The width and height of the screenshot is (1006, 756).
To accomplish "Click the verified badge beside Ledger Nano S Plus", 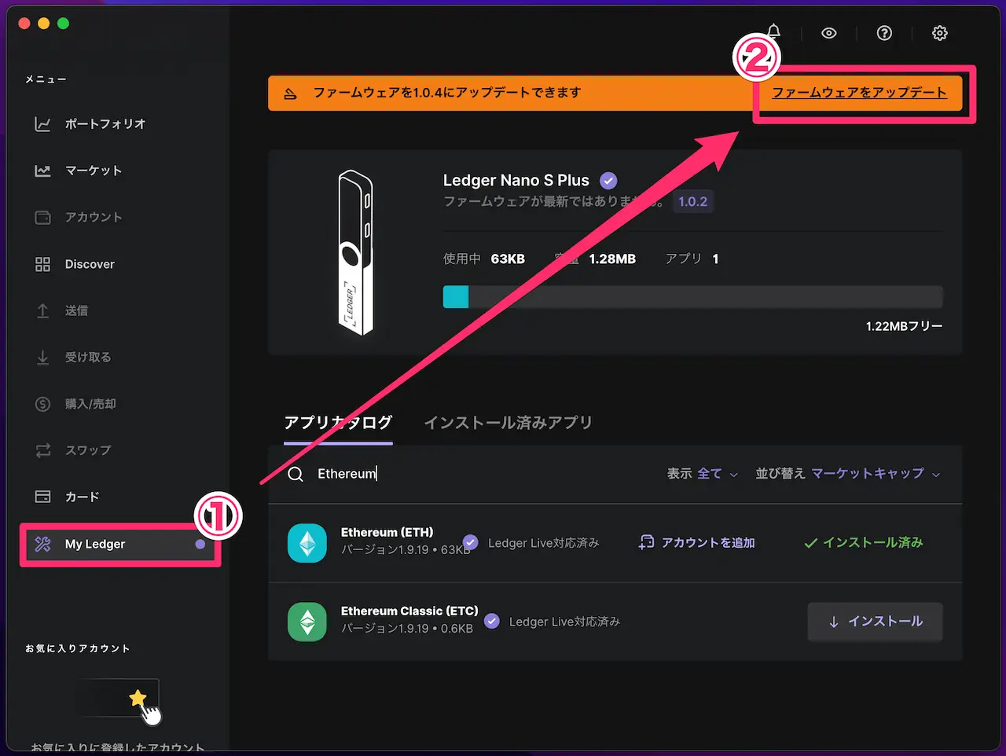I will [x=608, y=181].
